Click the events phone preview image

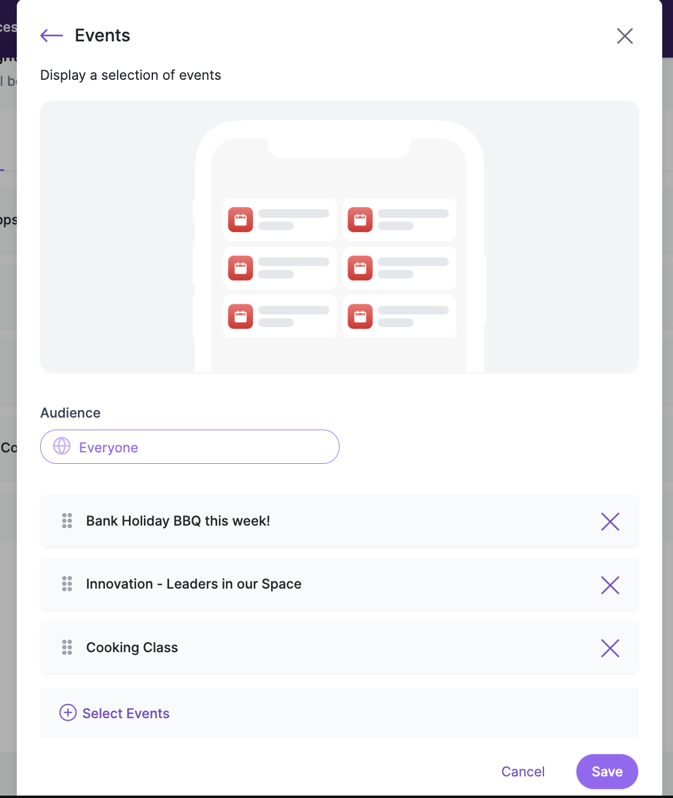339,236
